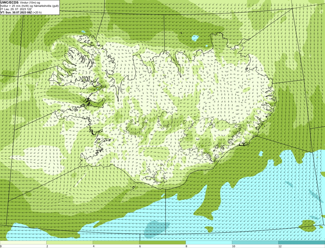This screenshot has height=248, width=325.
Task: Click the valid time "VT: Sun. 30.07.2023 08Z (+20 h)"
Action: tap(21, 12)
